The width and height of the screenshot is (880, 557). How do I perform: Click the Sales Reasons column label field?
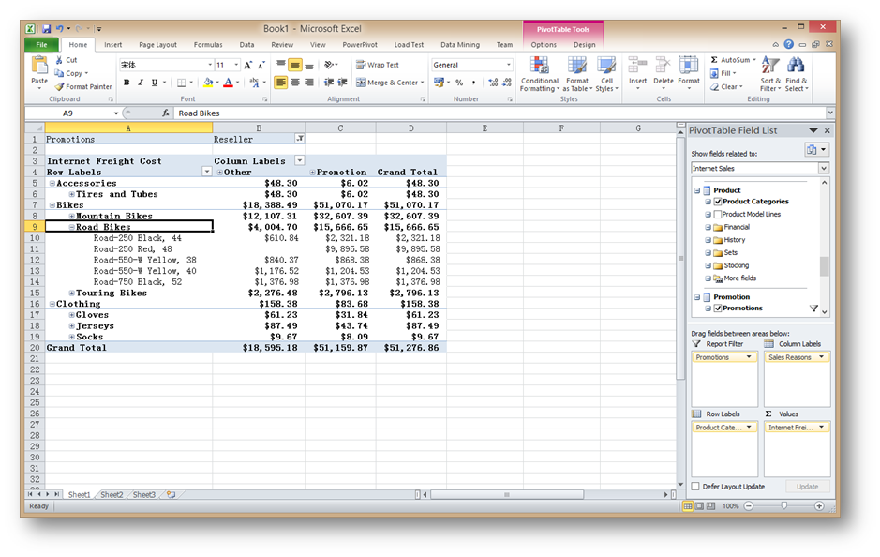[797, 357]
